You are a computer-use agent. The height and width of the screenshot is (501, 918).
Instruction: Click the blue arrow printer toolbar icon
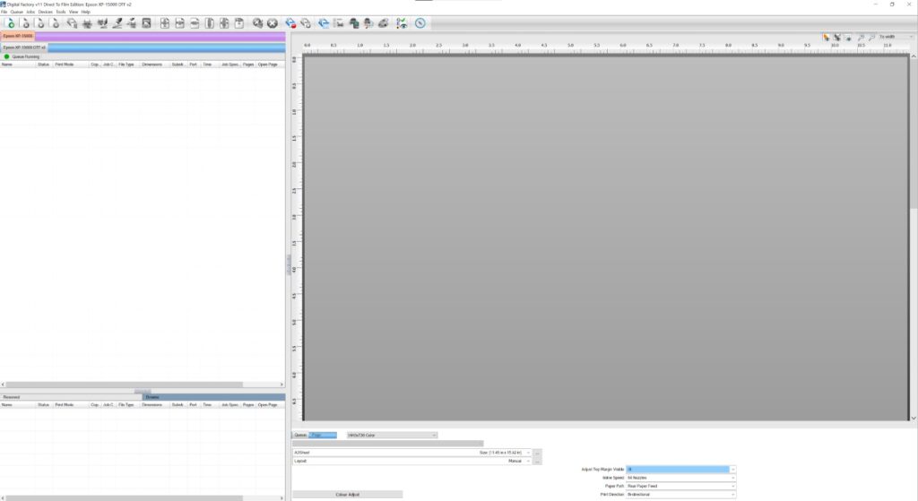[323, 23]
